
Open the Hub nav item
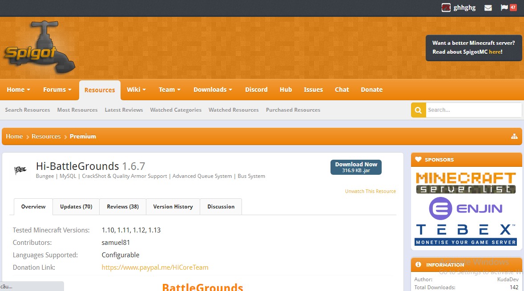[x=286, y=90]
